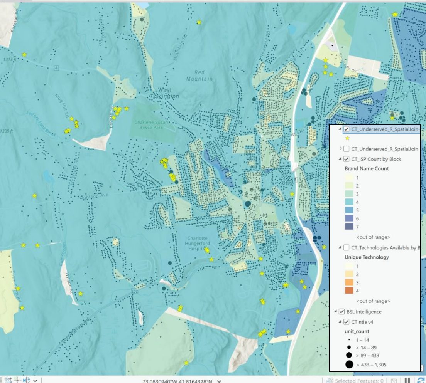
Task: Click the 'Charlotte Hungerford Hospital' map label
Action: (197, 243)
